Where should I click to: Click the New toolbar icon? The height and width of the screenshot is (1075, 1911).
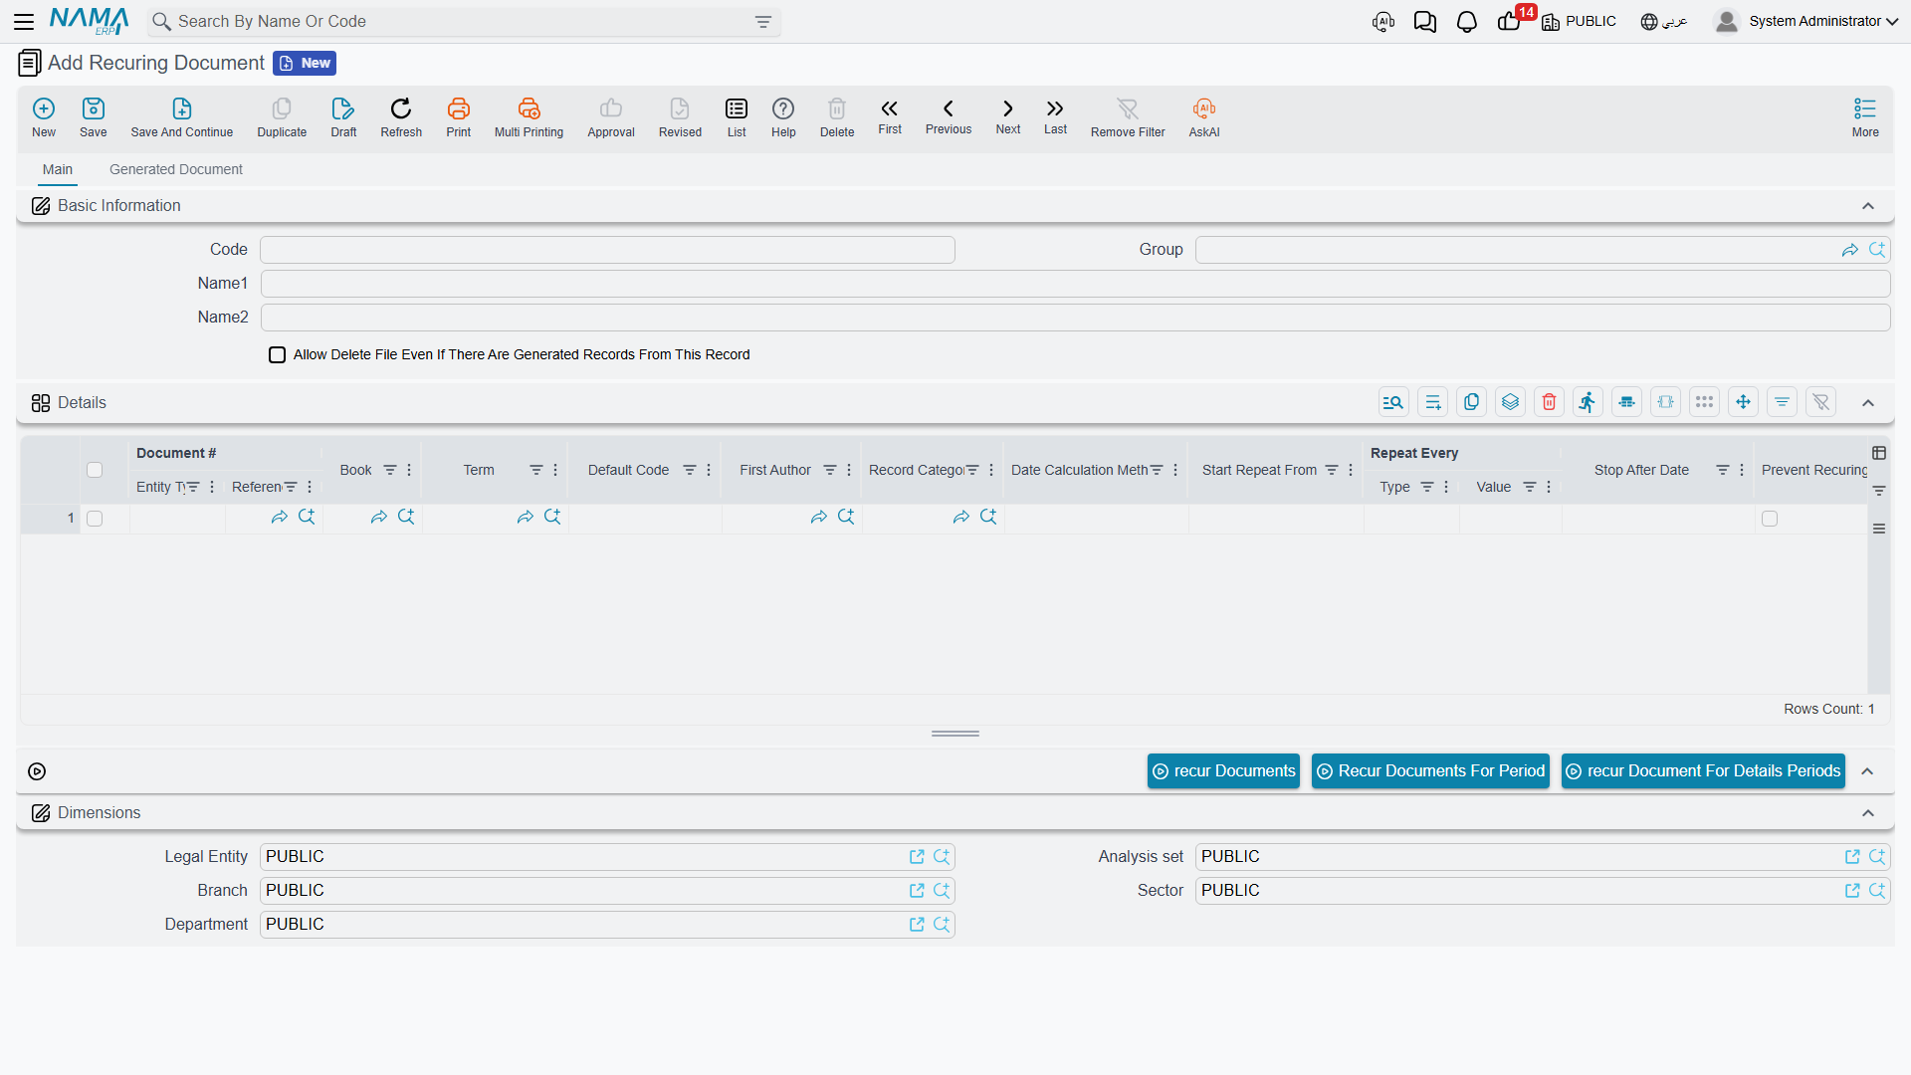[44, 116]
